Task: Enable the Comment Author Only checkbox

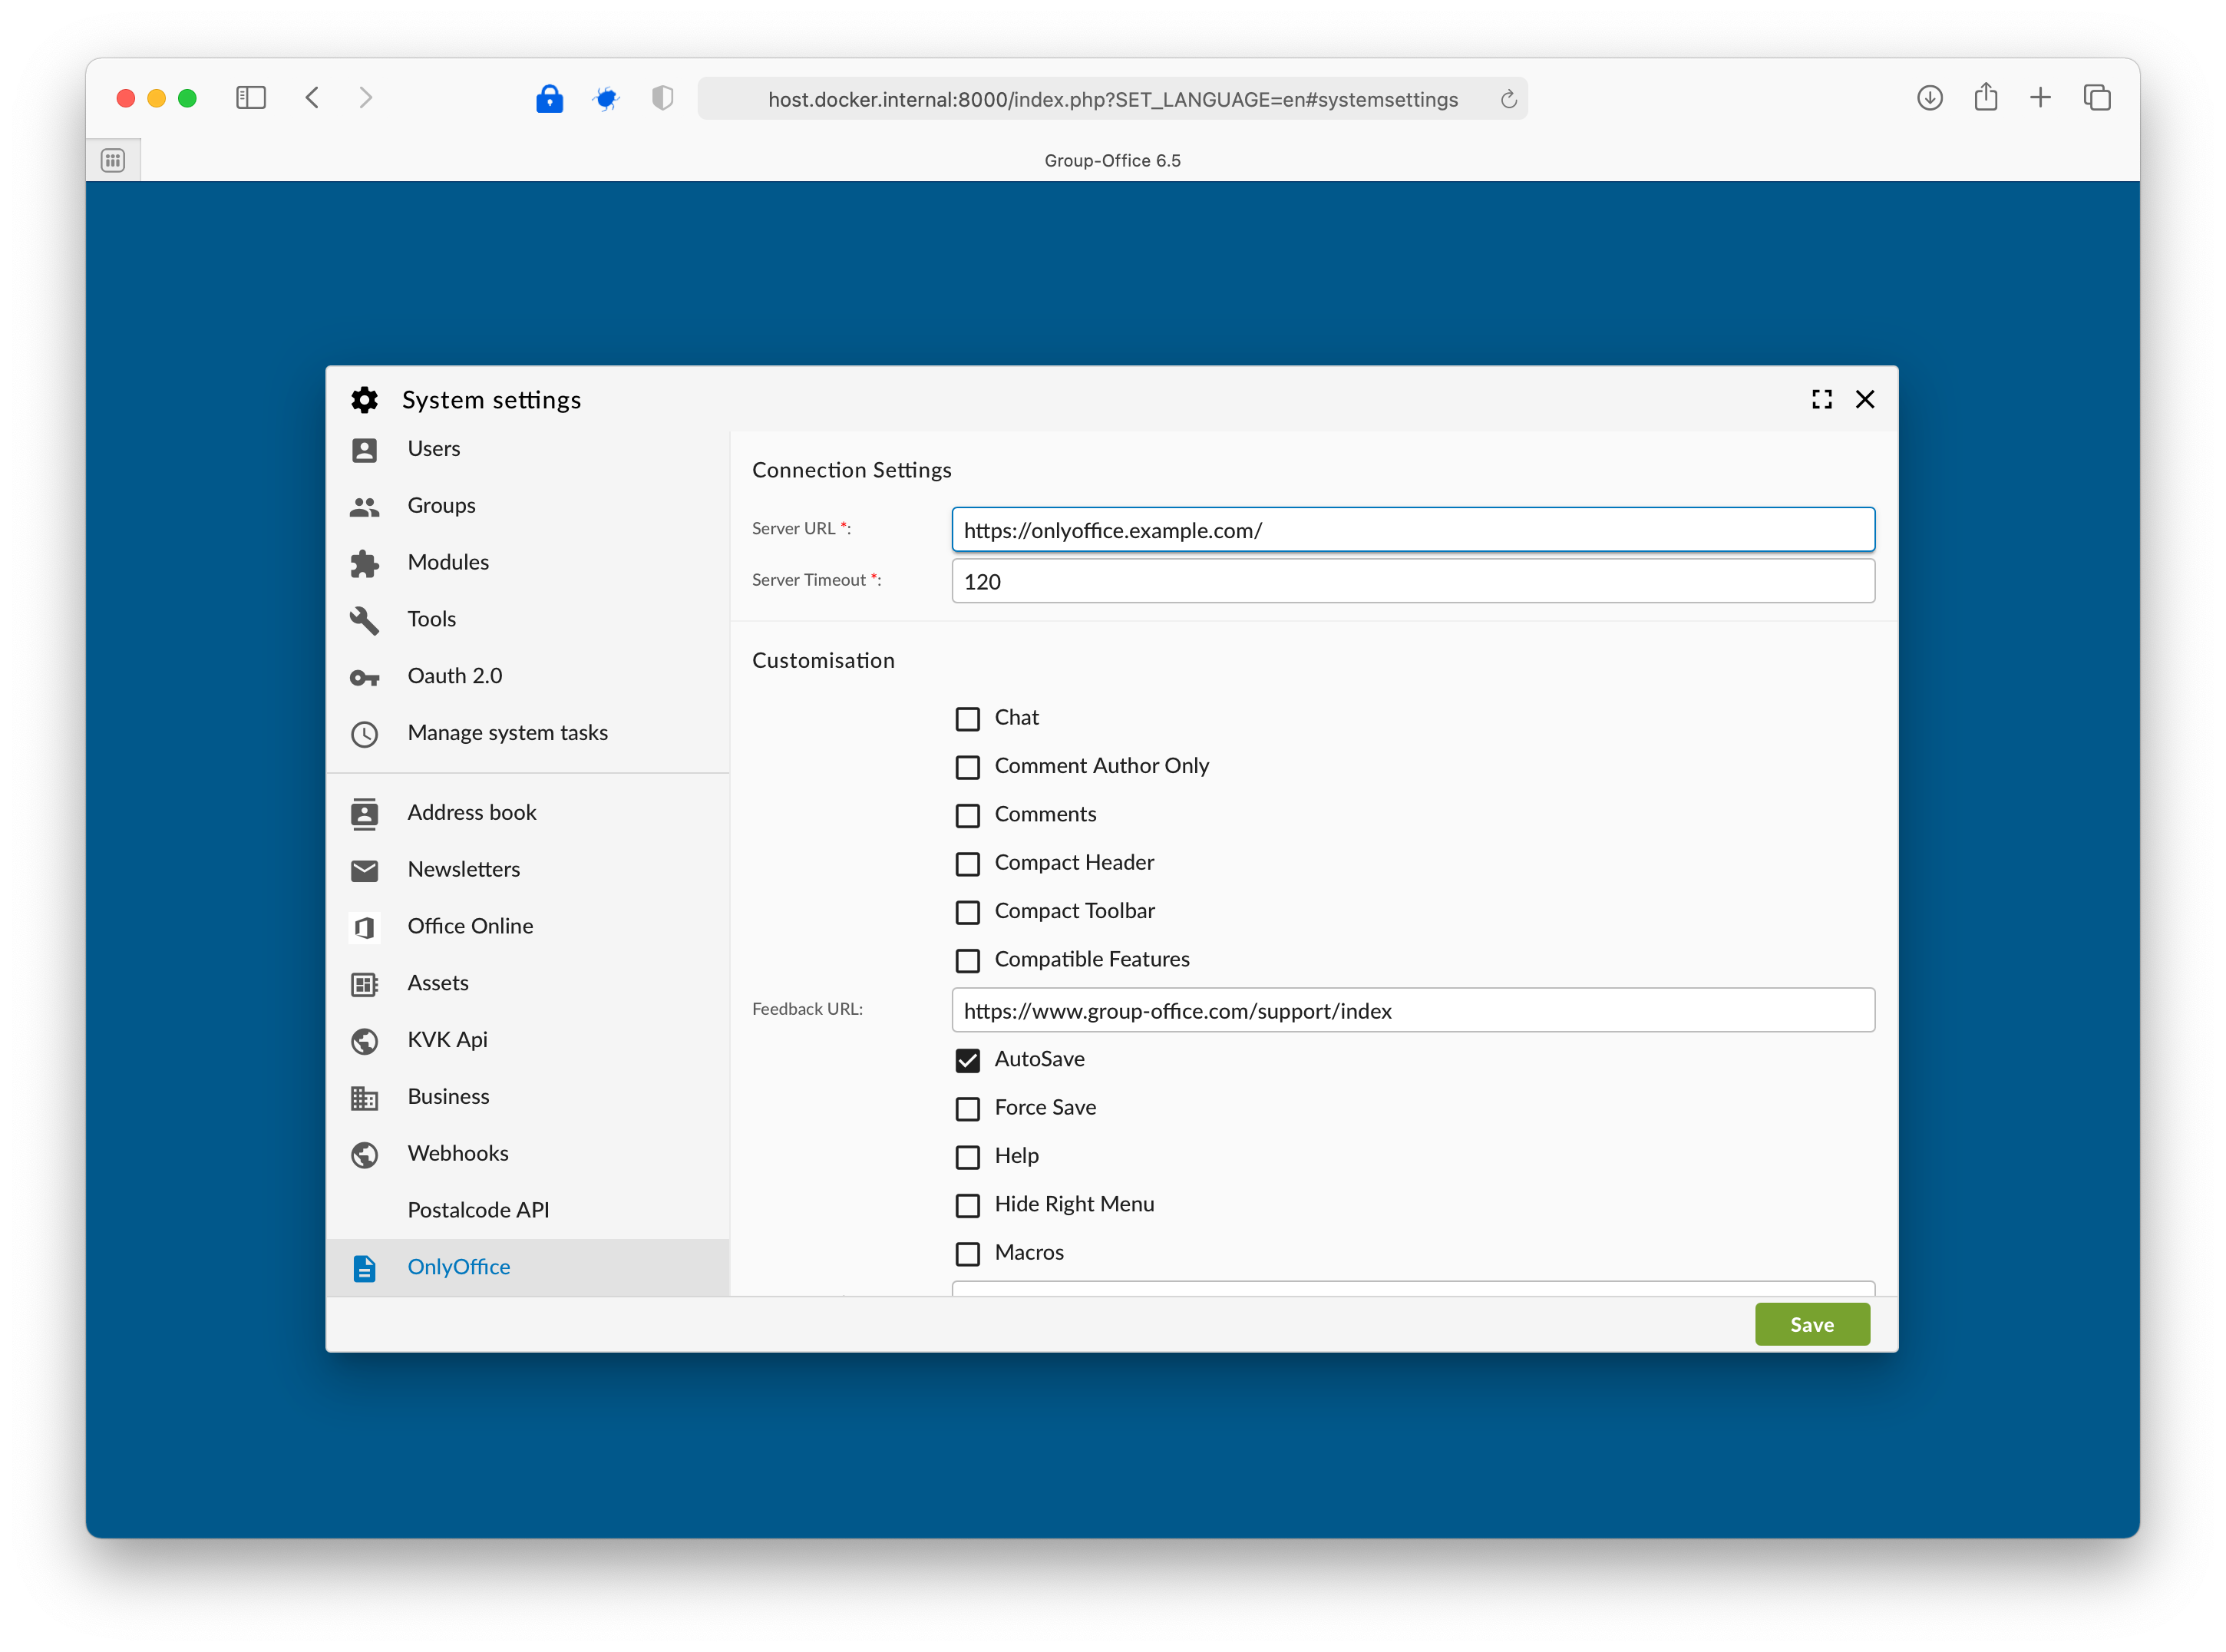Action: click(x=967, y=767)
